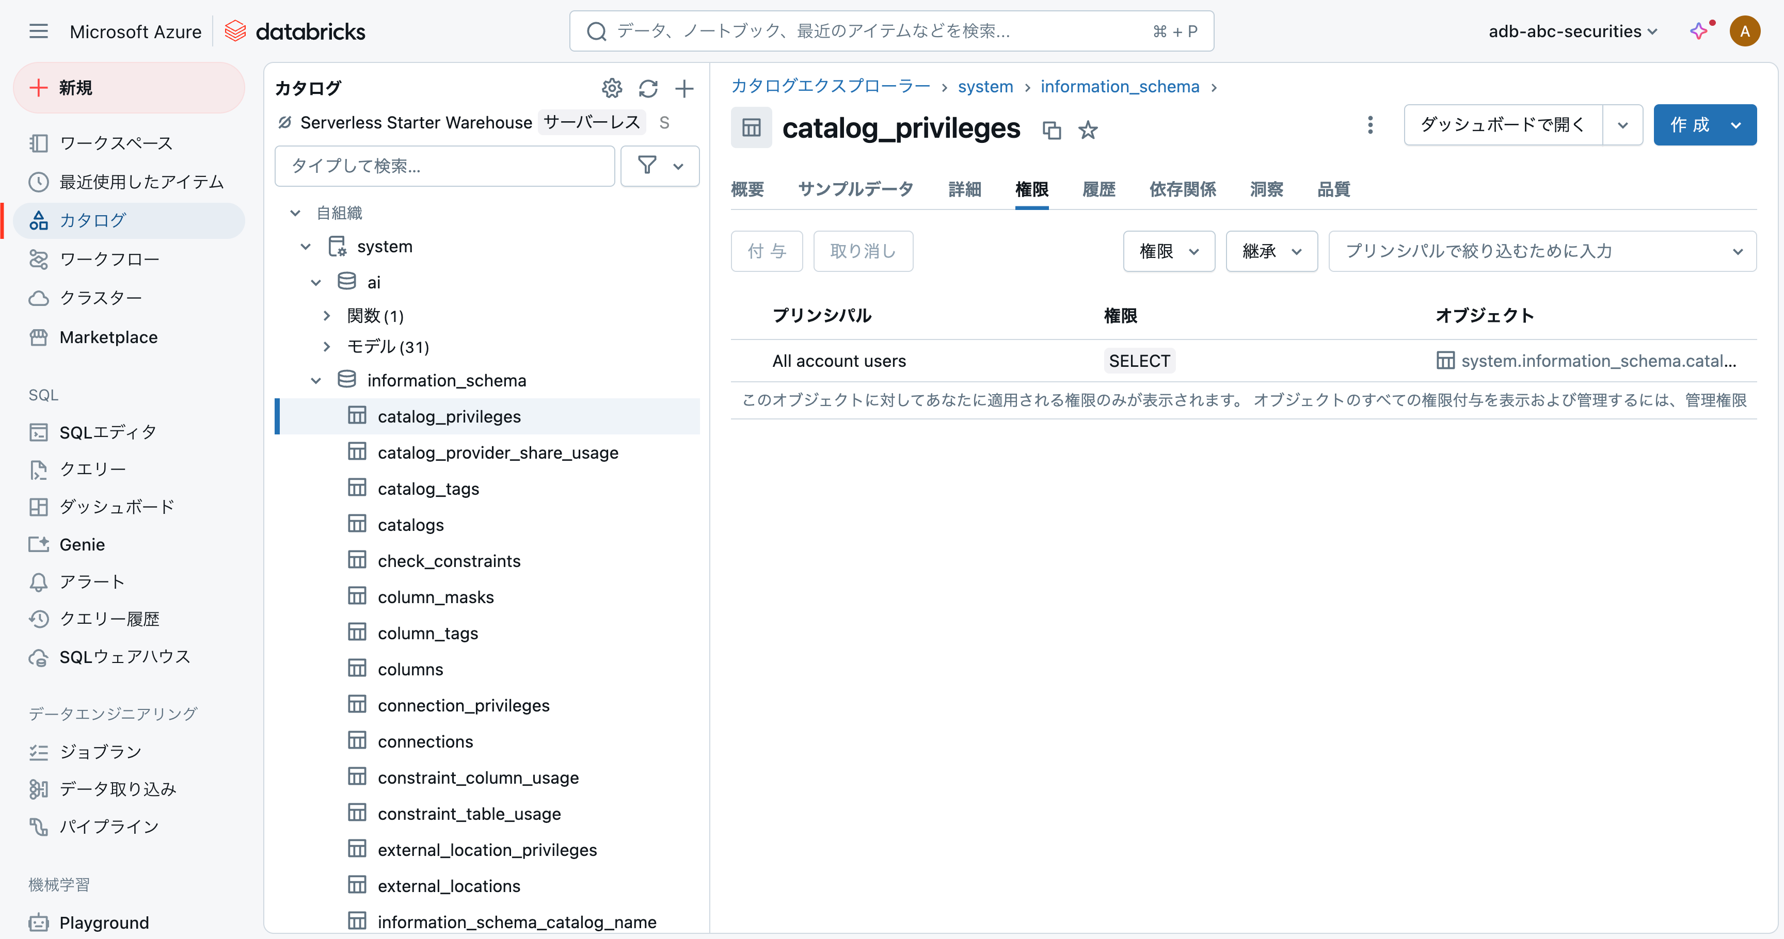Select the column_masks table in tree
The height and width of the screenshot is (939, 1784).
(x=436, y=597)
